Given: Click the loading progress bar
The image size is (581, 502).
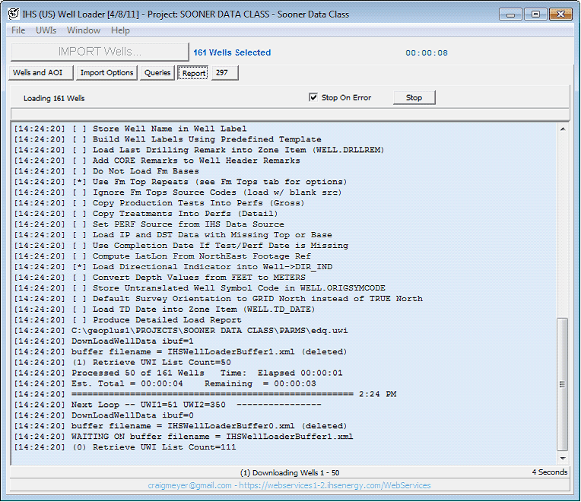Looking at the screenshot, I should tap(289, 114).
